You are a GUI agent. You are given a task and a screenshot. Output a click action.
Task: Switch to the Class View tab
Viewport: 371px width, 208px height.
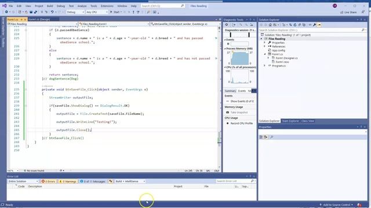coord(308,121)
